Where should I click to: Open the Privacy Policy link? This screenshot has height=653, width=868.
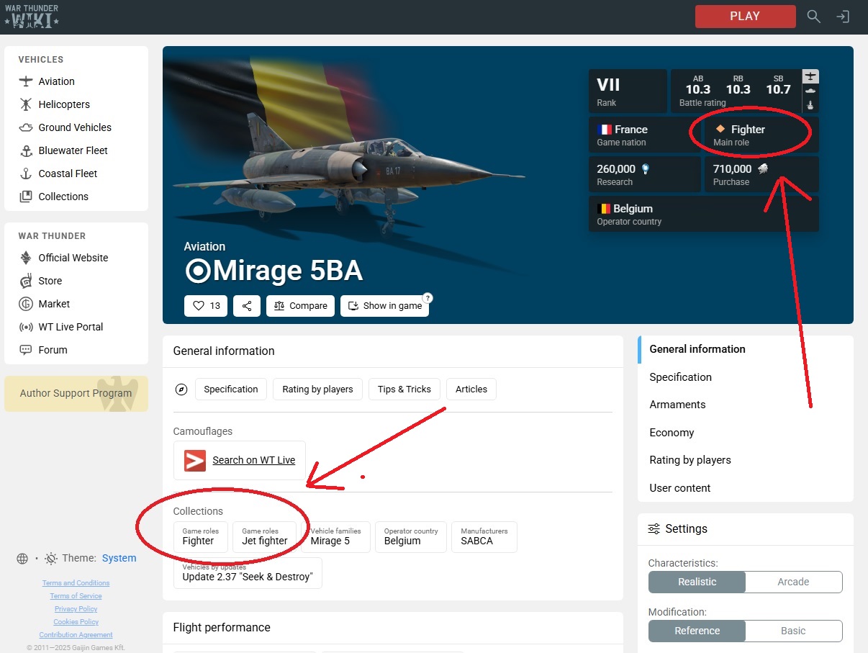(x=76, y=609)
